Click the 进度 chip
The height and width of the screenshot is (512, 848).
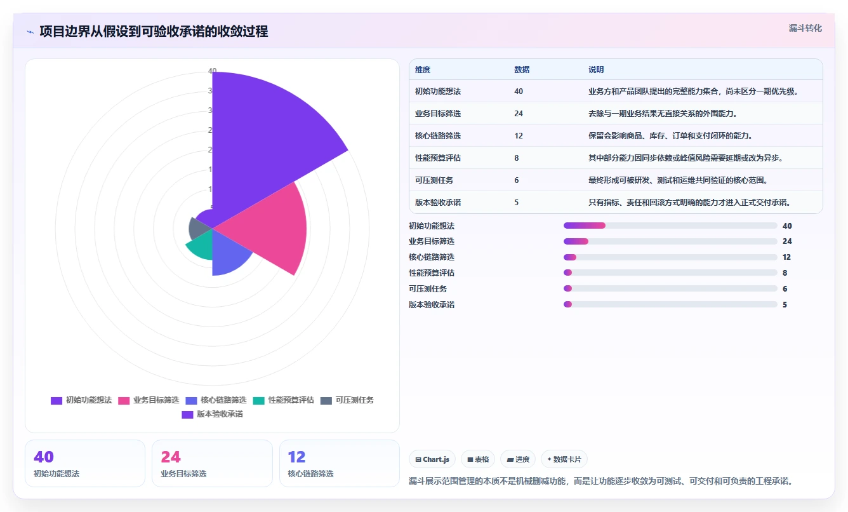tap(518, 459)
